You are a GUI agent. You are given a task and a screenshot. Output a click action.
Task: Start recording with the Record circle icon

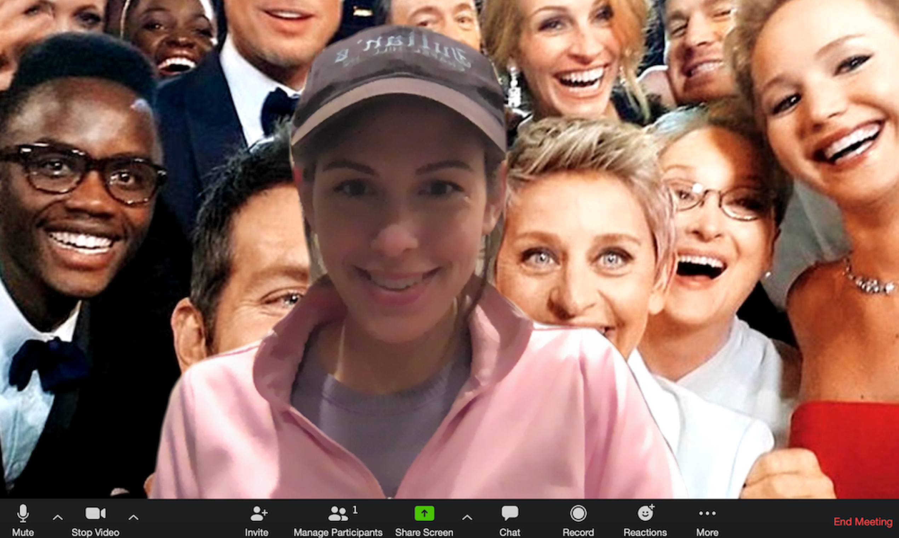[578, 513]
